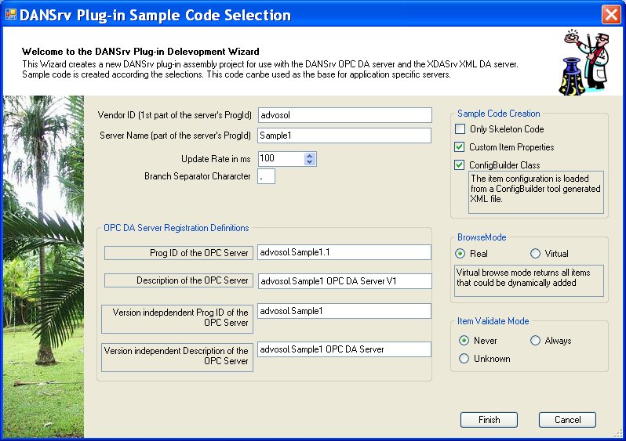
Task: Click the Update Rate in ms label
Action: click(216, 159)
